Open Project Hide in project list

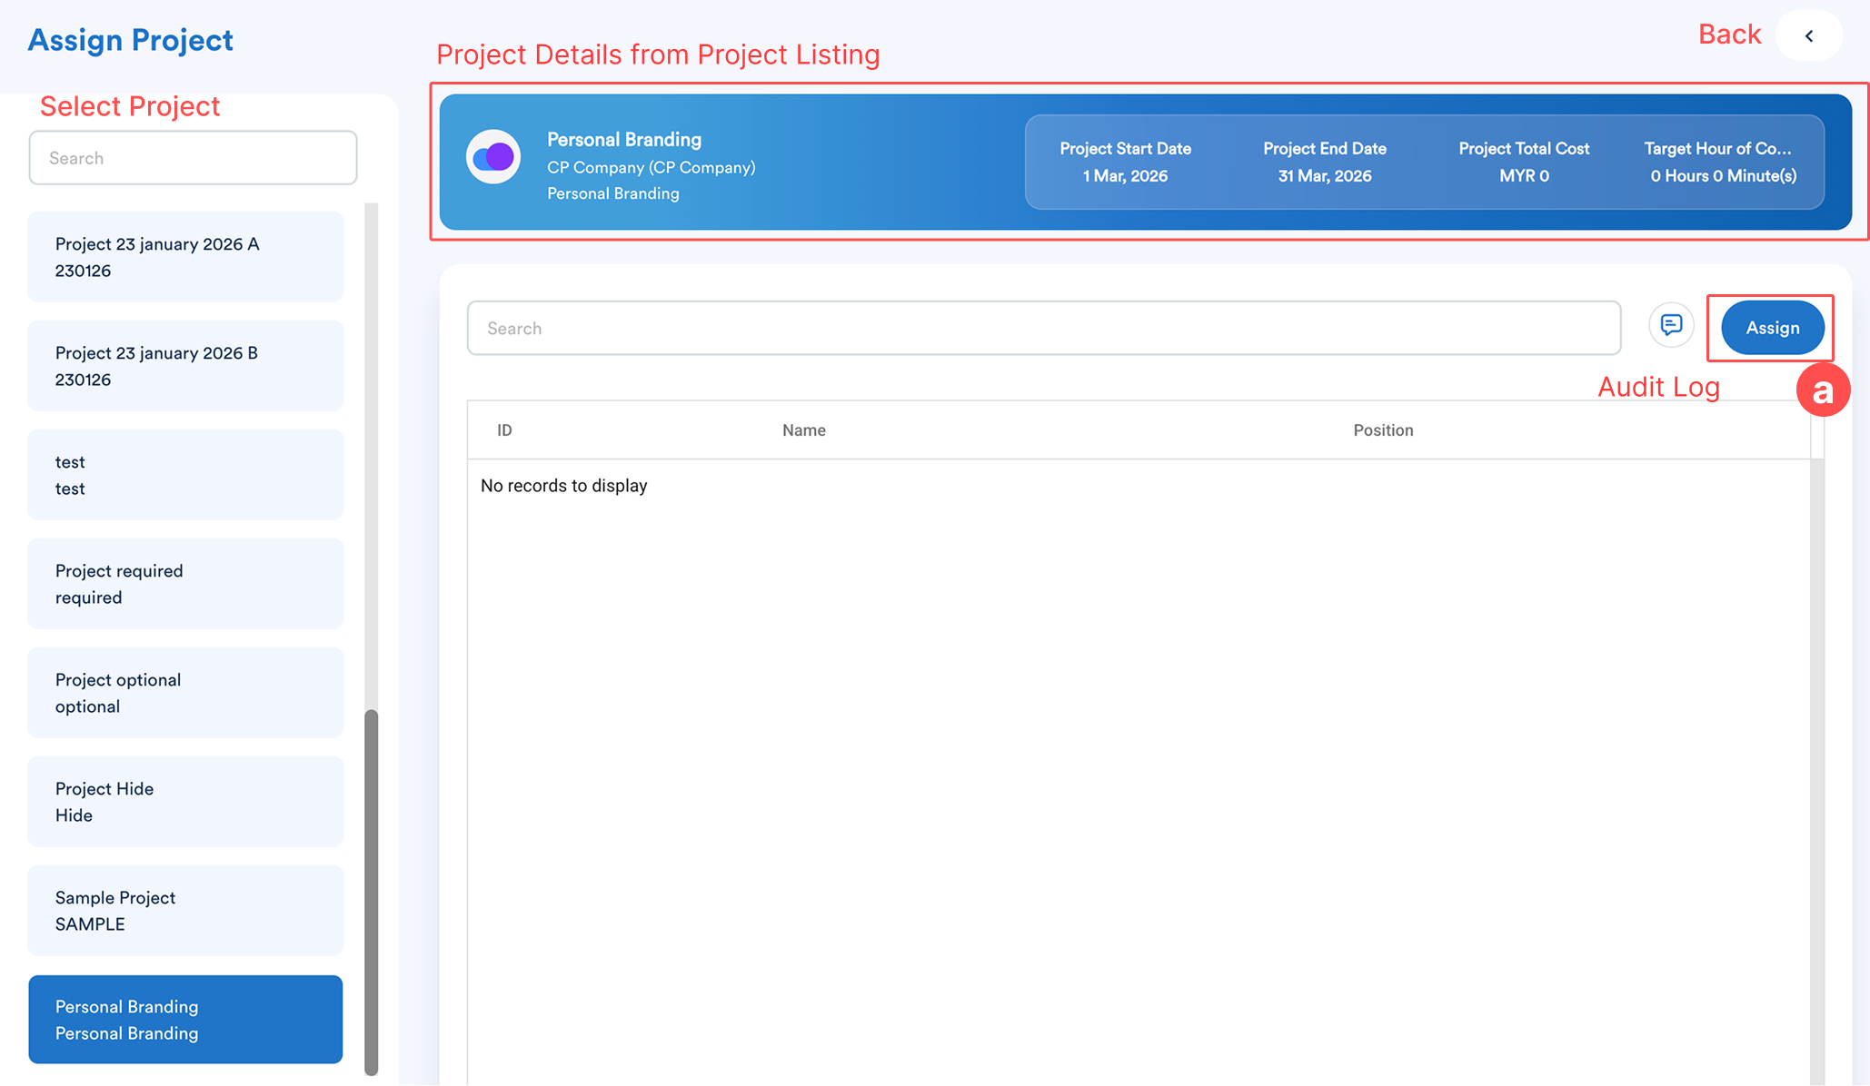185,802
